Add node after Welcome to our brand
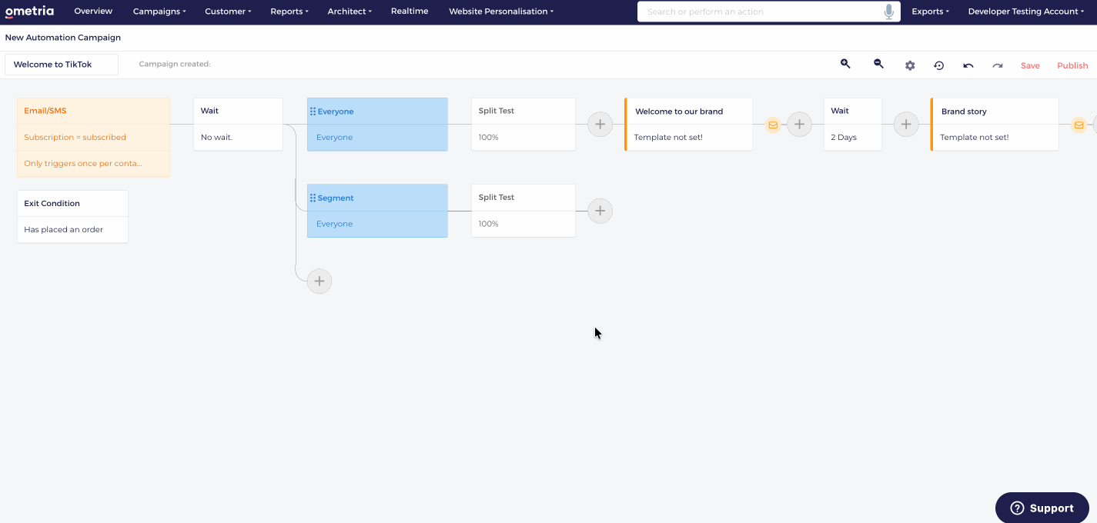Screen dimensions: 1097x523 click(x=799, y=124)
